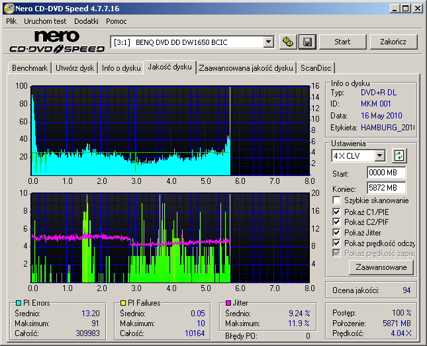427x346 pixels.
Task: Click PI Errors maximum value 91
Action: [95, 324]
